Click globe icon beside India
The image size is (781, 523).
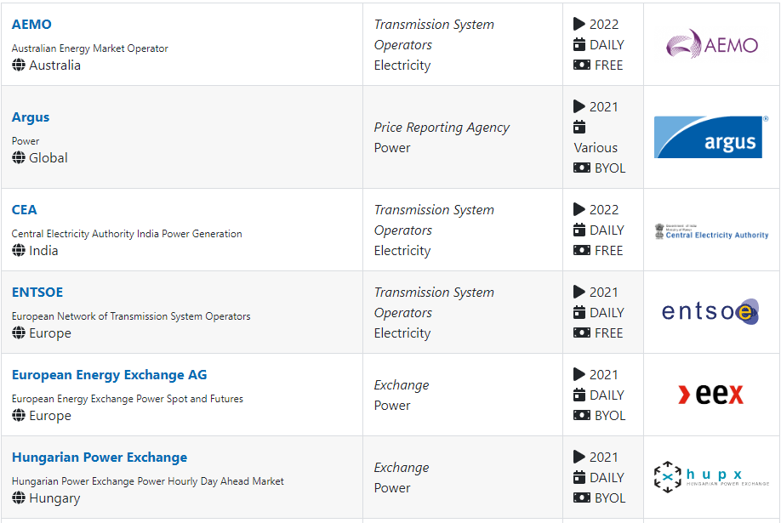coord(19,251)
